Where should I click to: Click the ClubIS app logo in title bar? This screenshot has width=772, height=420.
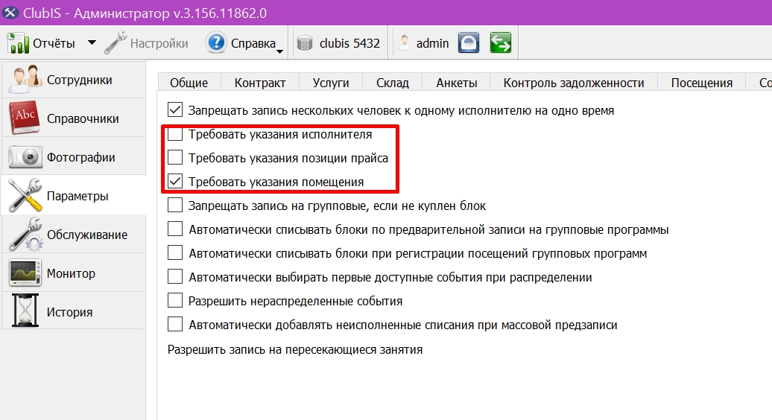pyautogui.click(x=10, y=13)
